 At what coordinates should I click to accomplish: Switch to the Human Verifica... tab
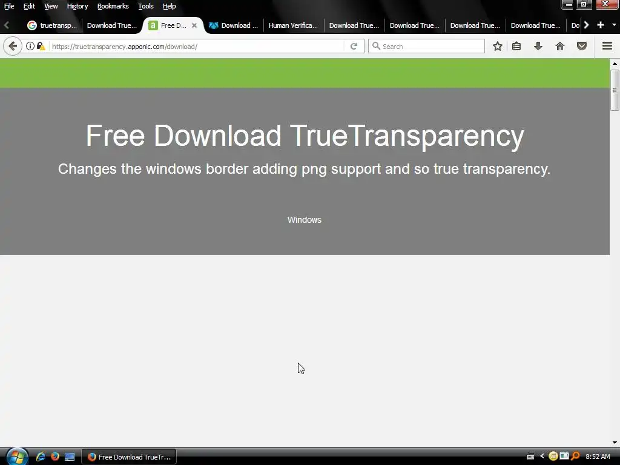point(293,25)
